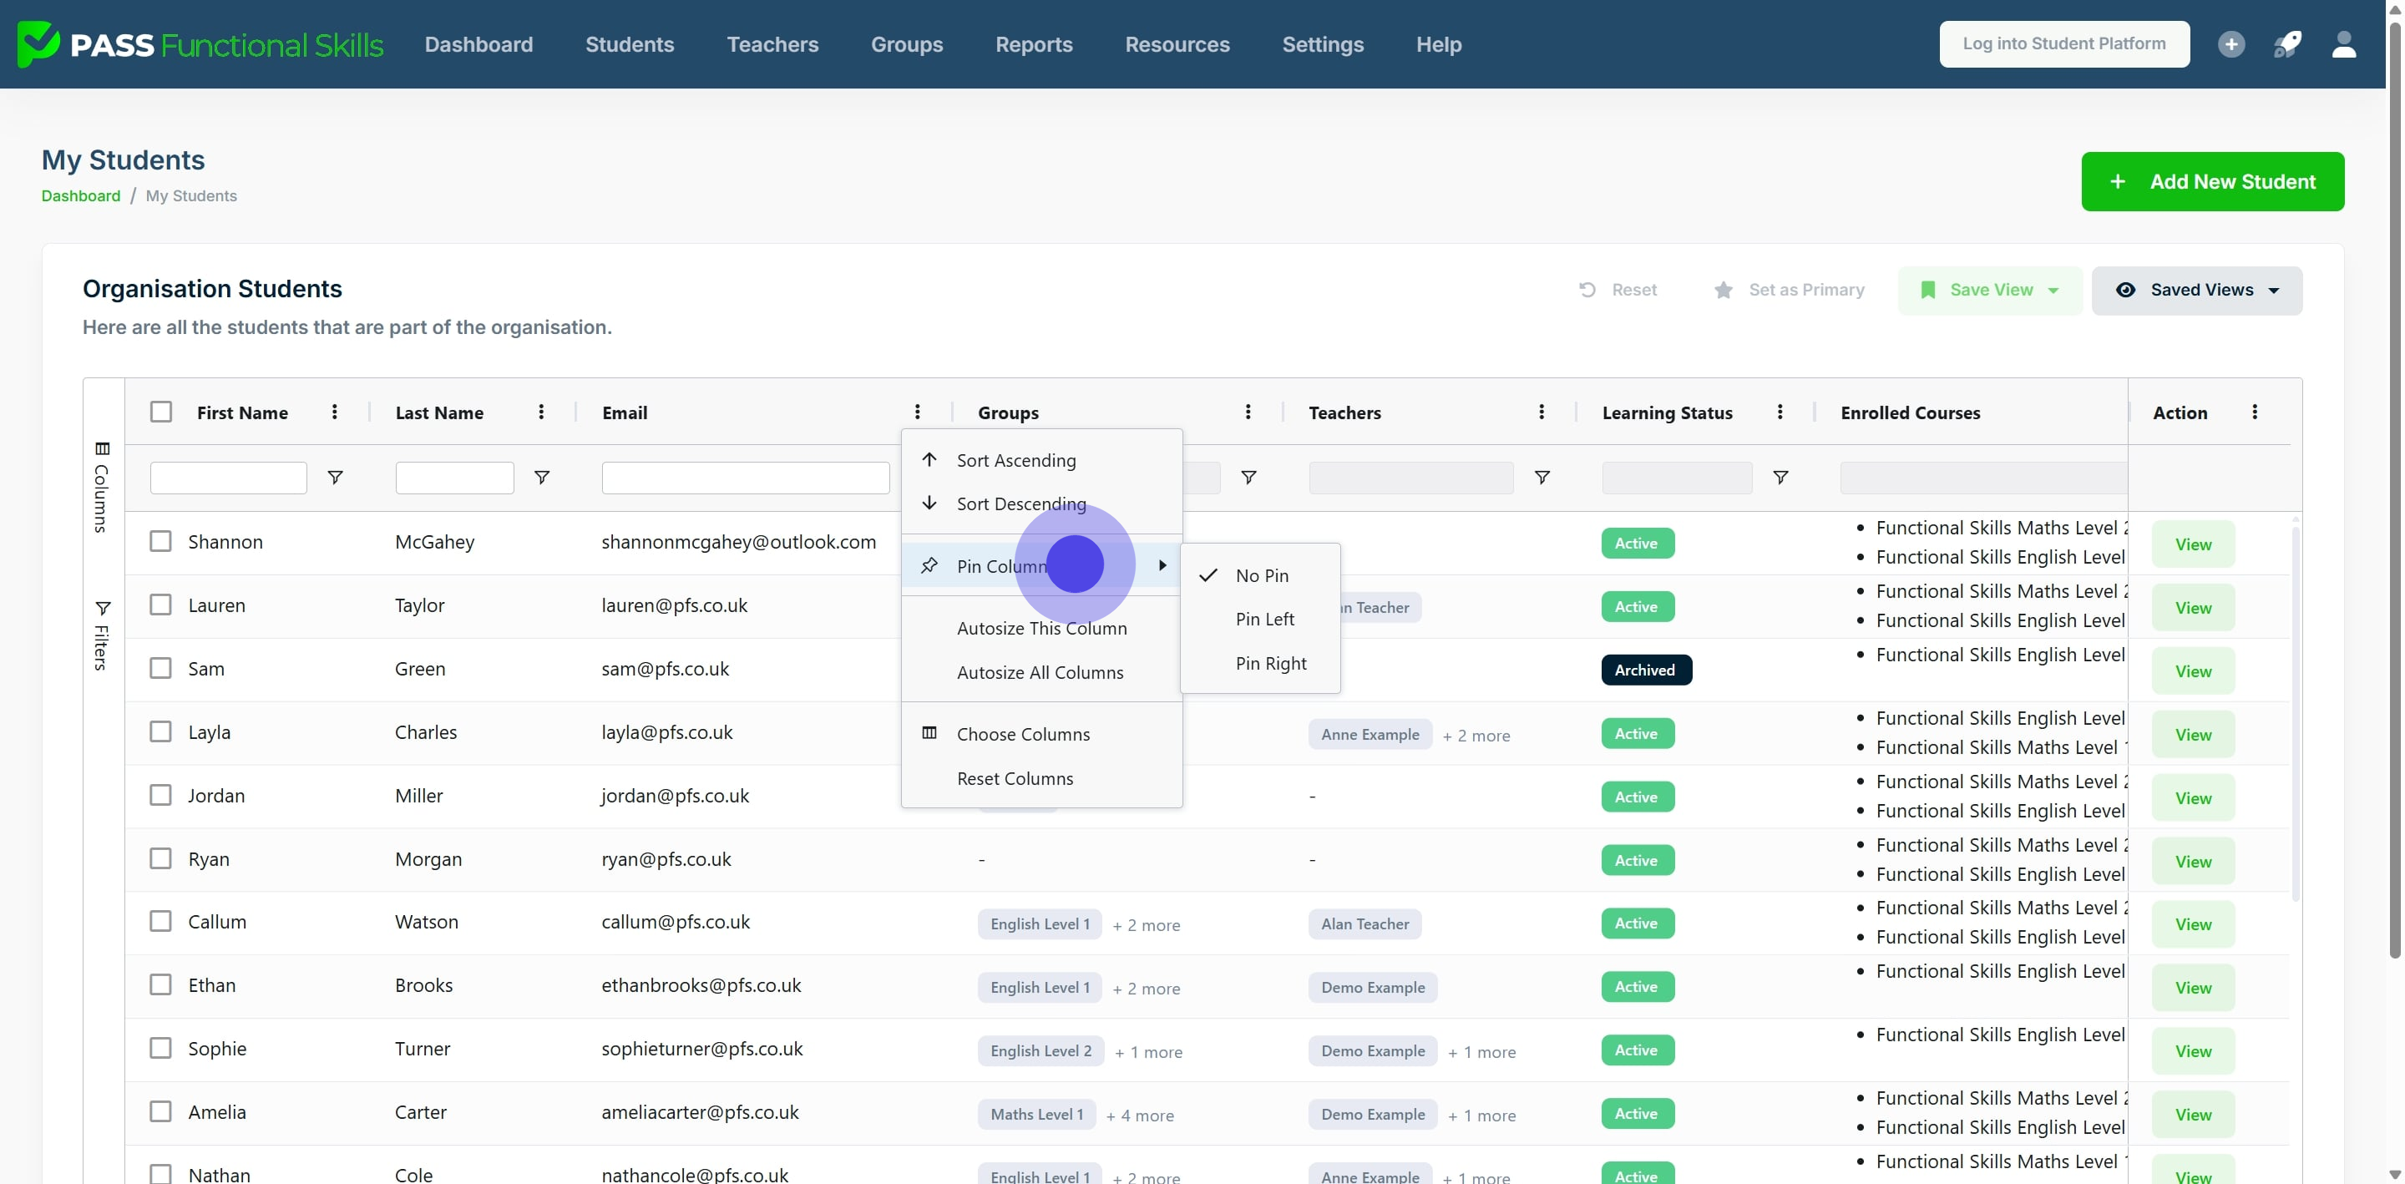Viewport: 2405px width, 1184px height.
Task: Select Sam Green row checkbox
Action: click(x=161, y=669)
